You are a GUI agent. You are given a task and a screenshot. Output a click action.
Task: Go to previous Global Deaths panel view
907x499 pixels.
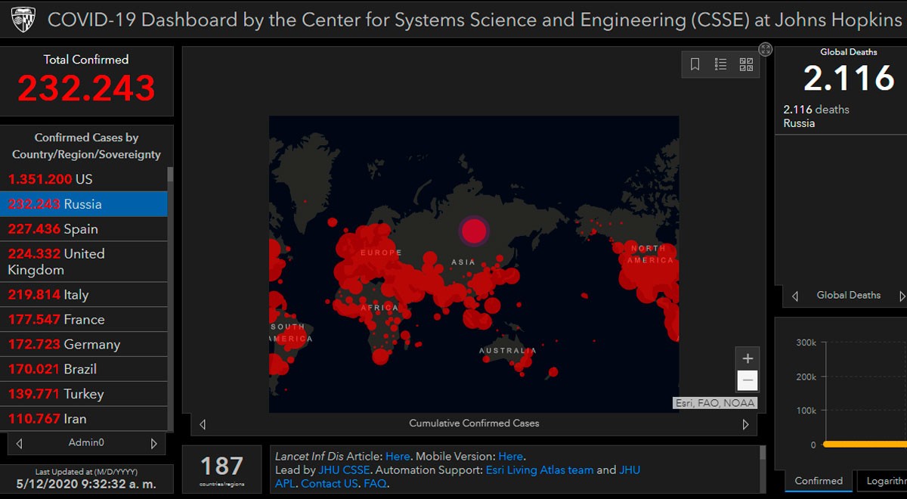coord(794,296)
